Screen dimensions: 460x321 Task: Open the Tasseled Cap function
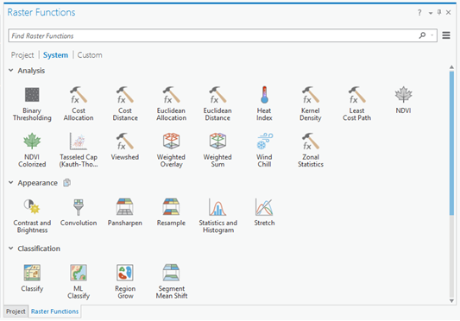point(79,150)
